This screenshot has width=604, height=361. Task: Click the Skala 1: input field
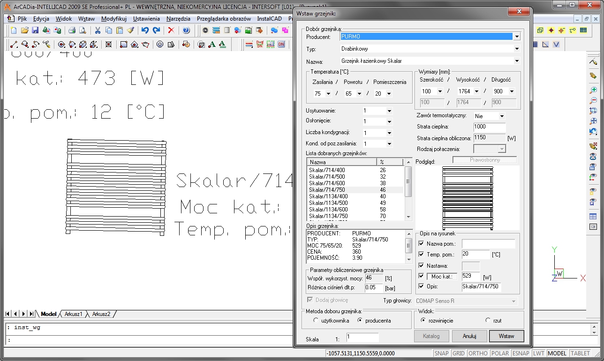pyautogui.click(x=362, y=337)
